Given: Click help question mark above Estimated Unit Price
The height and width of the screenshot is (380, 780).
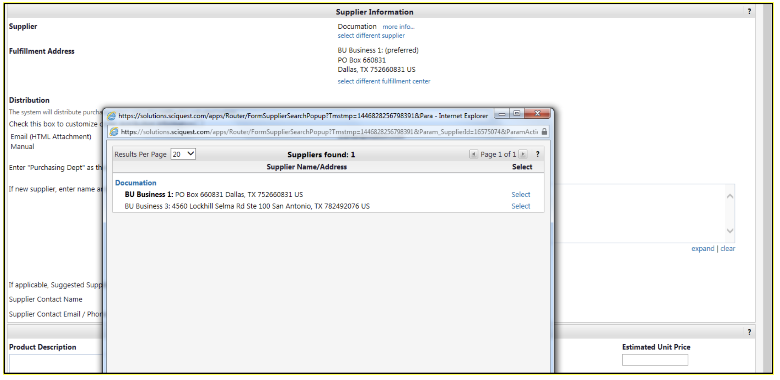Looking at the screenshot, I should click(749, 332).
